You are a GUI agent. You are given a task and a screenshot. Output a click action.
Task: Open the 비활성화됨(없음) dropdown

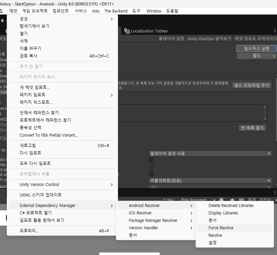click(211, 181)
